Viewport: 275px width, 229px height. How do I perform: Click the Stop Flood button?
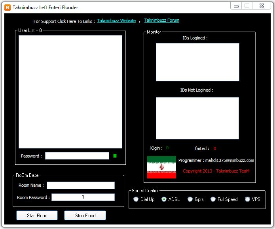(x=85, y=215)
